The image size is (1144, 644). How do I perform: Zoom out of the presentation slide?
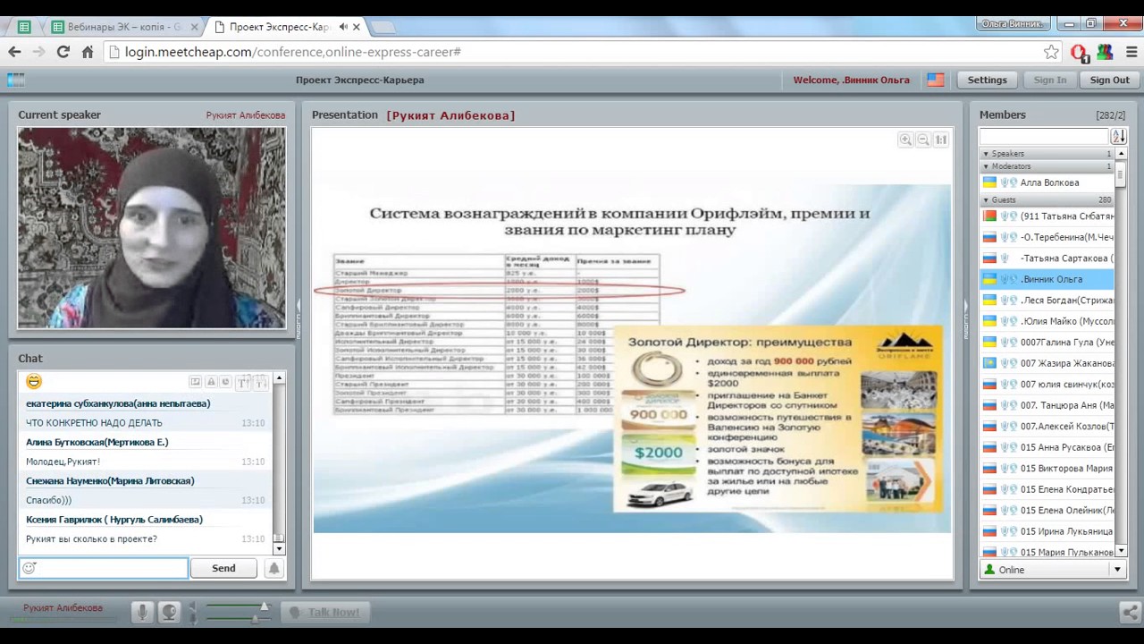[923, 140]
